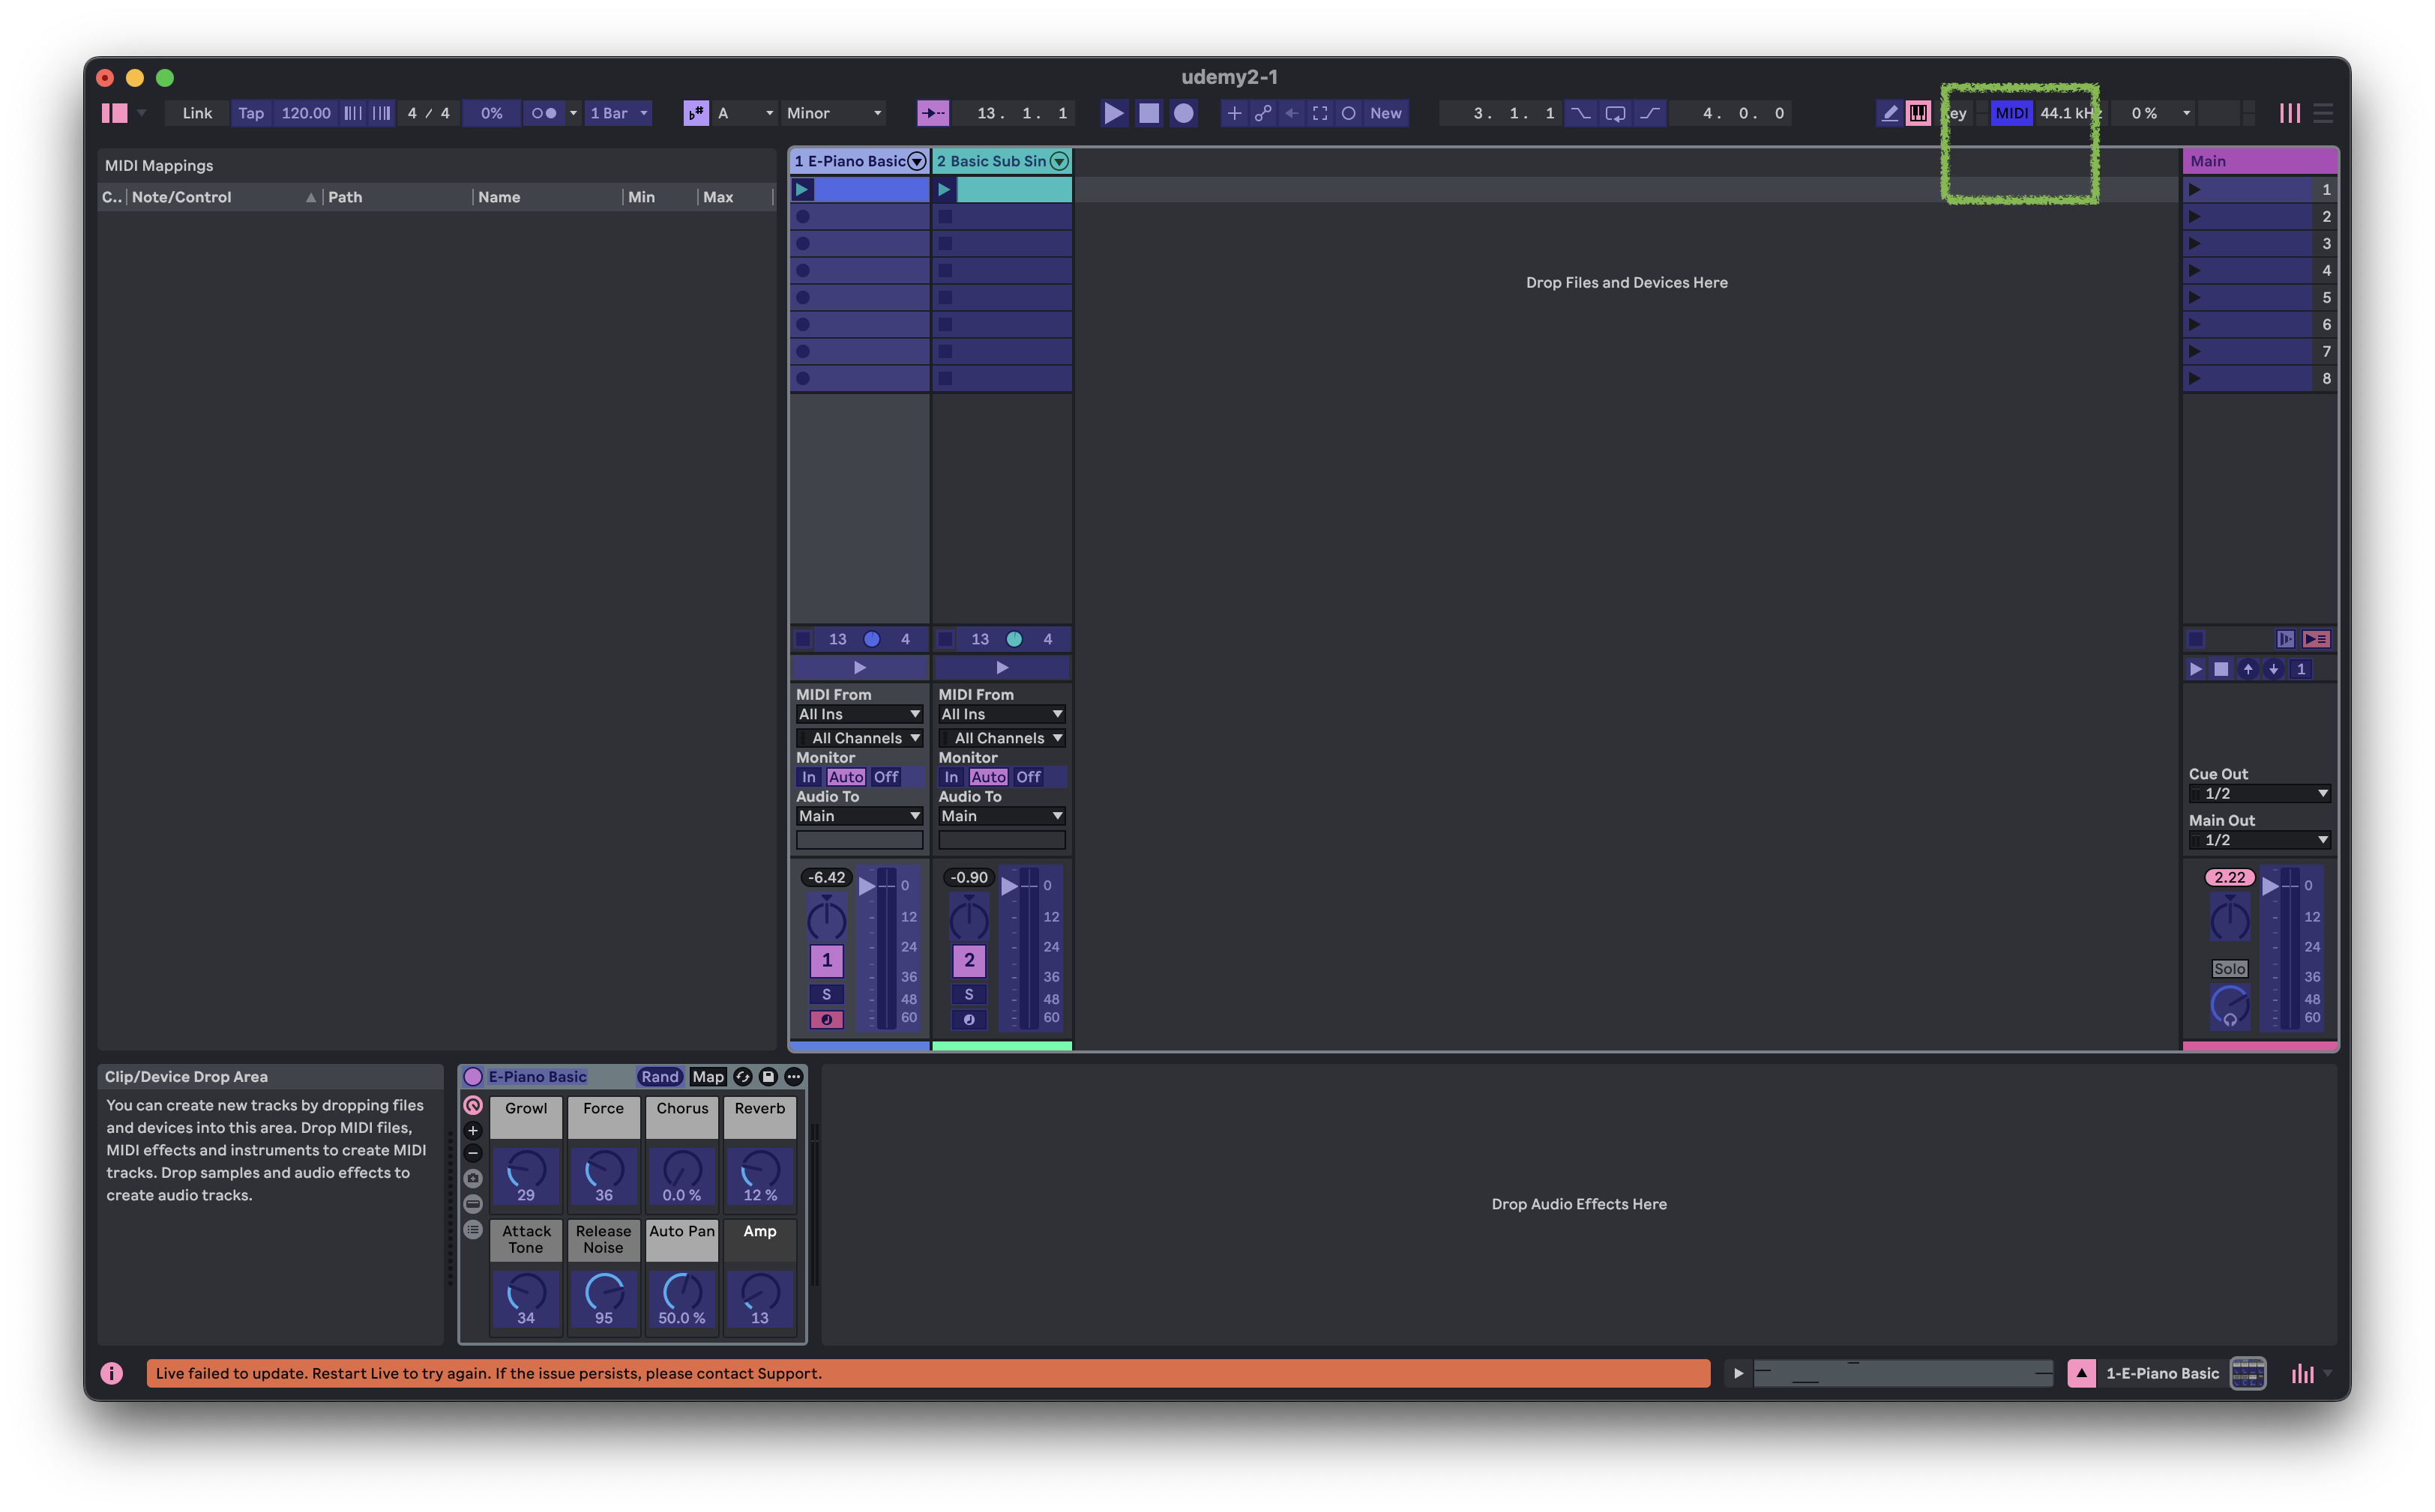Toggle the Loop switch in transport
This screenshot has width=2435, height=1512.
pyautogui.click(x=1615, y=113)
